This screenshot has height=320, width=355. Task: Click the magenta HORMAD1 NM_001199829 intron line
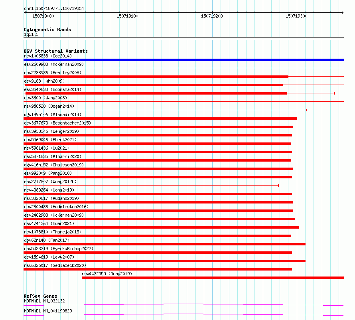point(183,314)
